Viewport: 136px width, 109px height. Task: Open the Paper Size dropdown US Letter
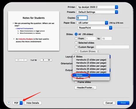click(x=92, y=23)
